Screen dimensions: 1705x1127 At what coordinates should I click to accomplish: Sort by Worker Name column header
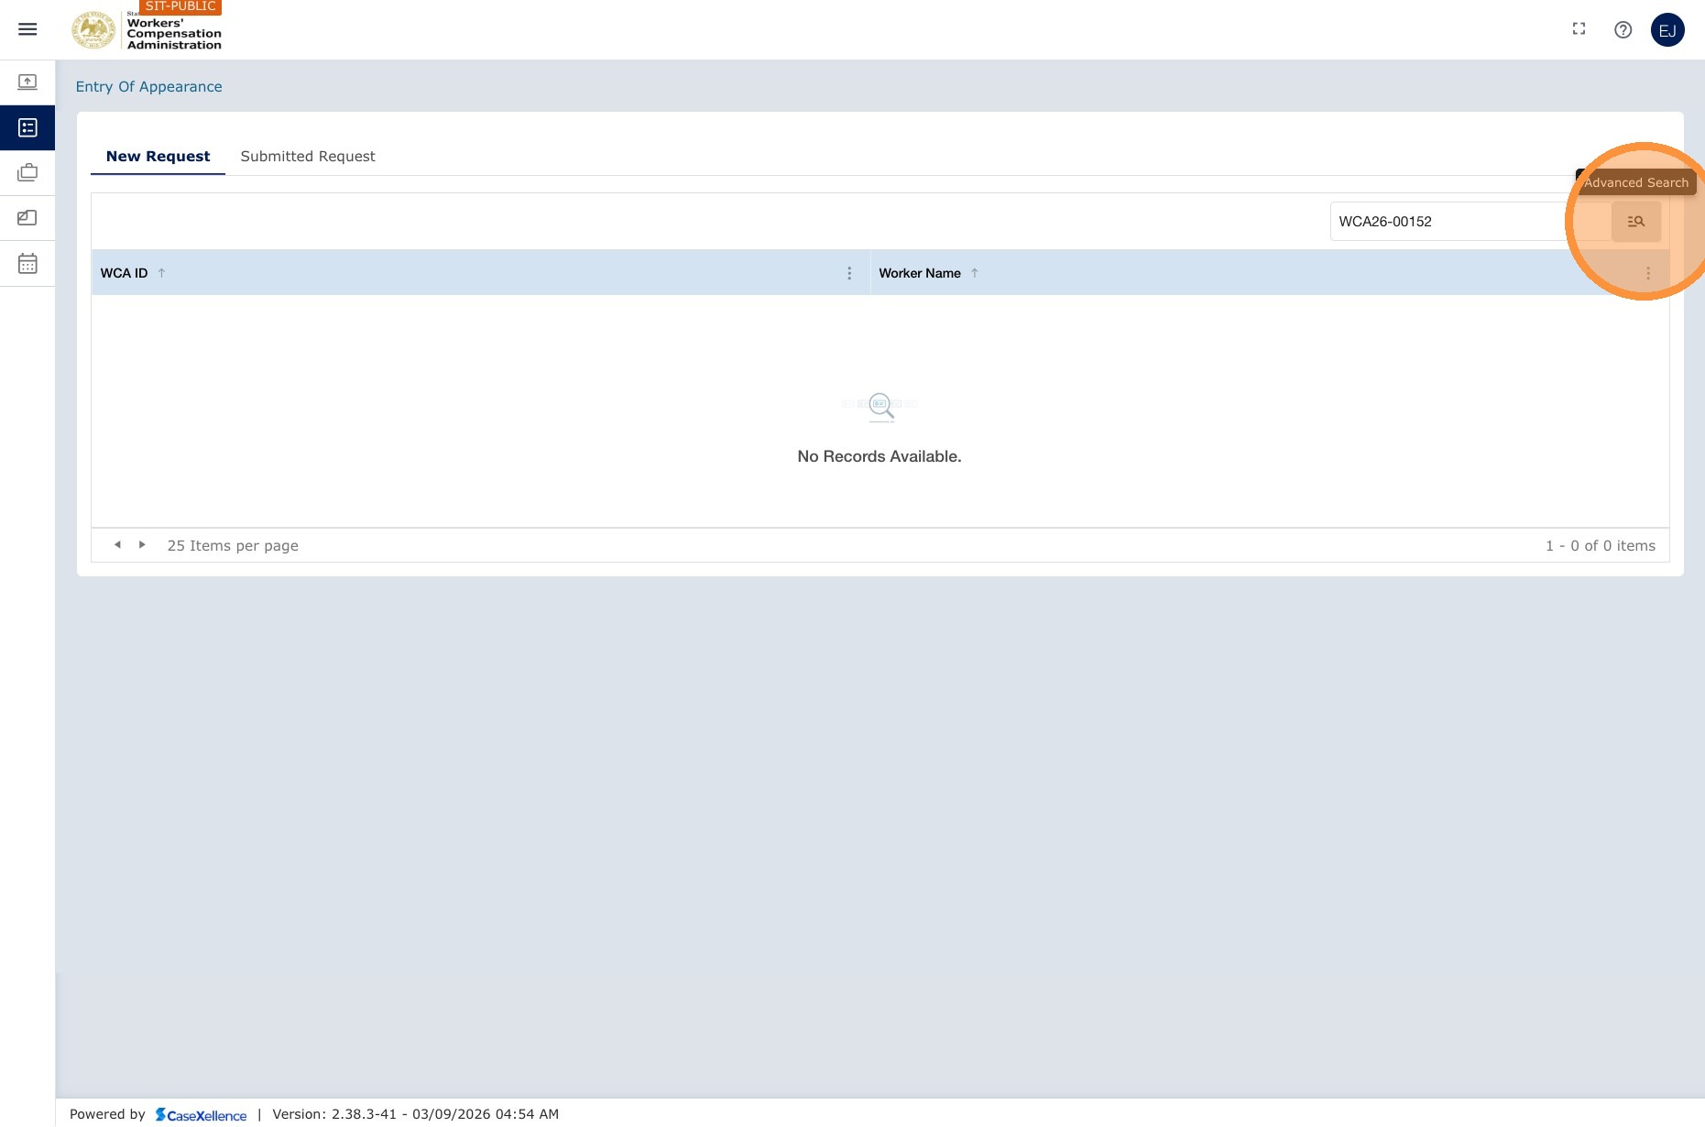tap(920, 273)
